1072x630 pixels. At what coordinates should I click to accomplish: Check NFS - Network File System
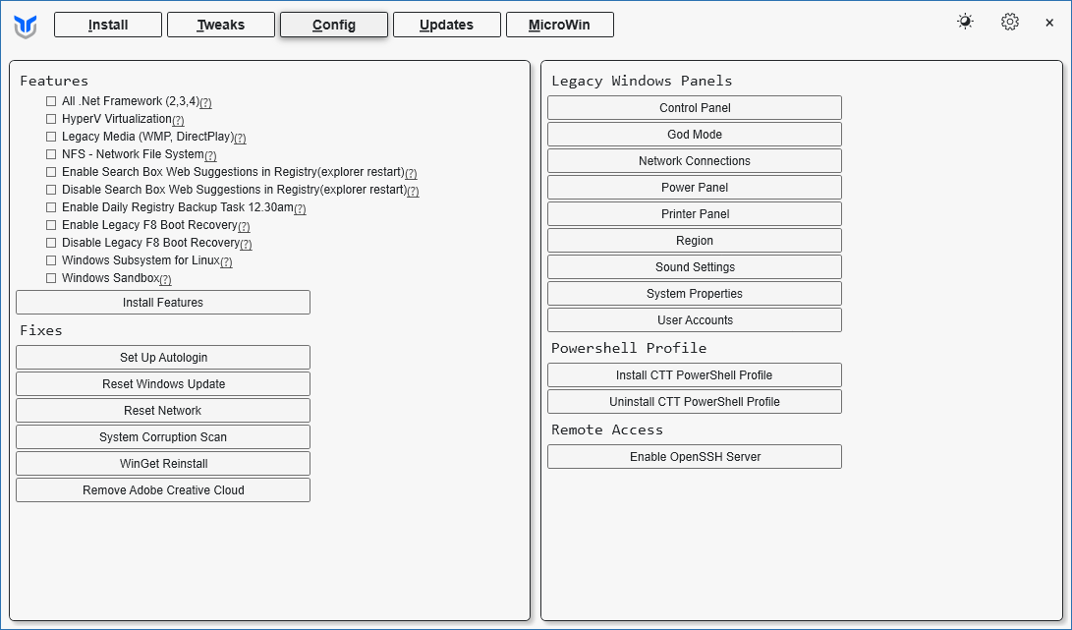pyautogui.click(x=51, y=154)
